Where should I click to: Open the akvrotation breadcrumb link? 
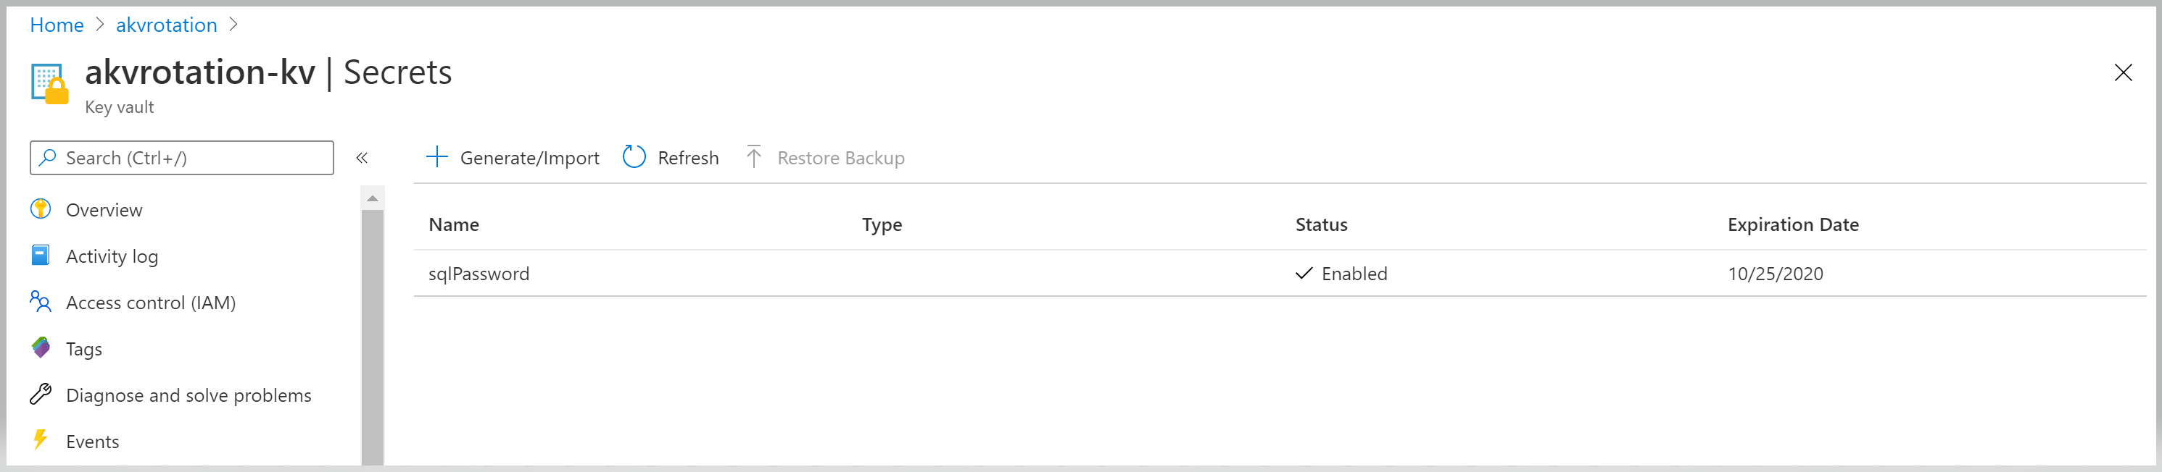click(166, 25)
